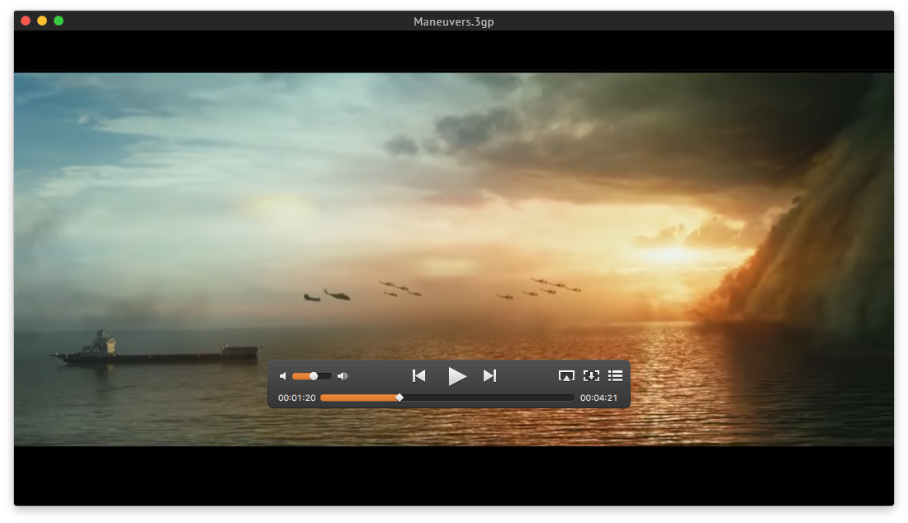Click the playback progress bar handle

[x=400, y=398]
